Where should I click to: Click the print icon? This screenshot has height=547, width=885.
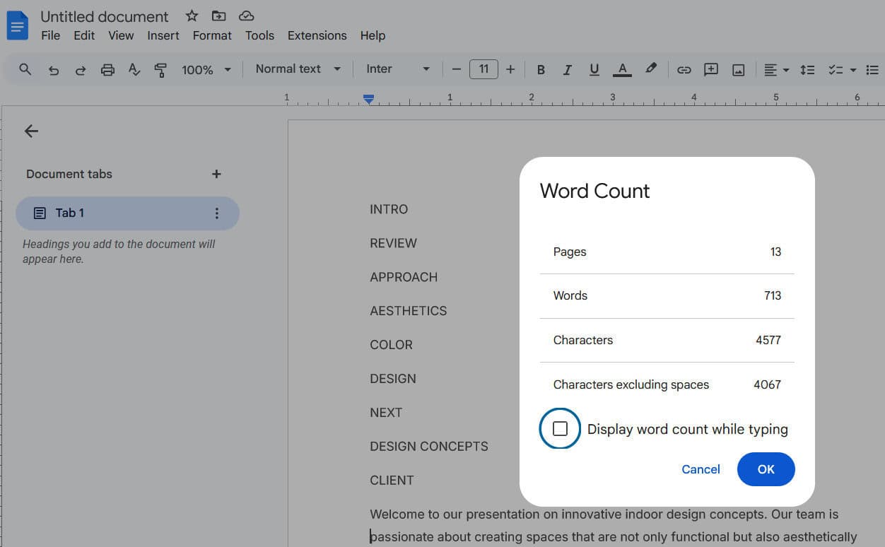(x=107, y=69)
